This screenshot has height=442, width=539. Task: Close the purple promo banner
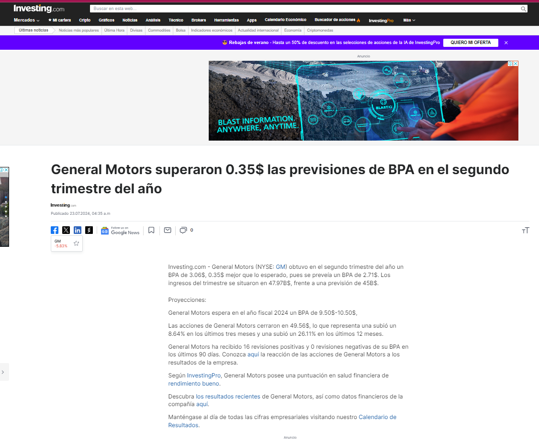pos(506,43)
